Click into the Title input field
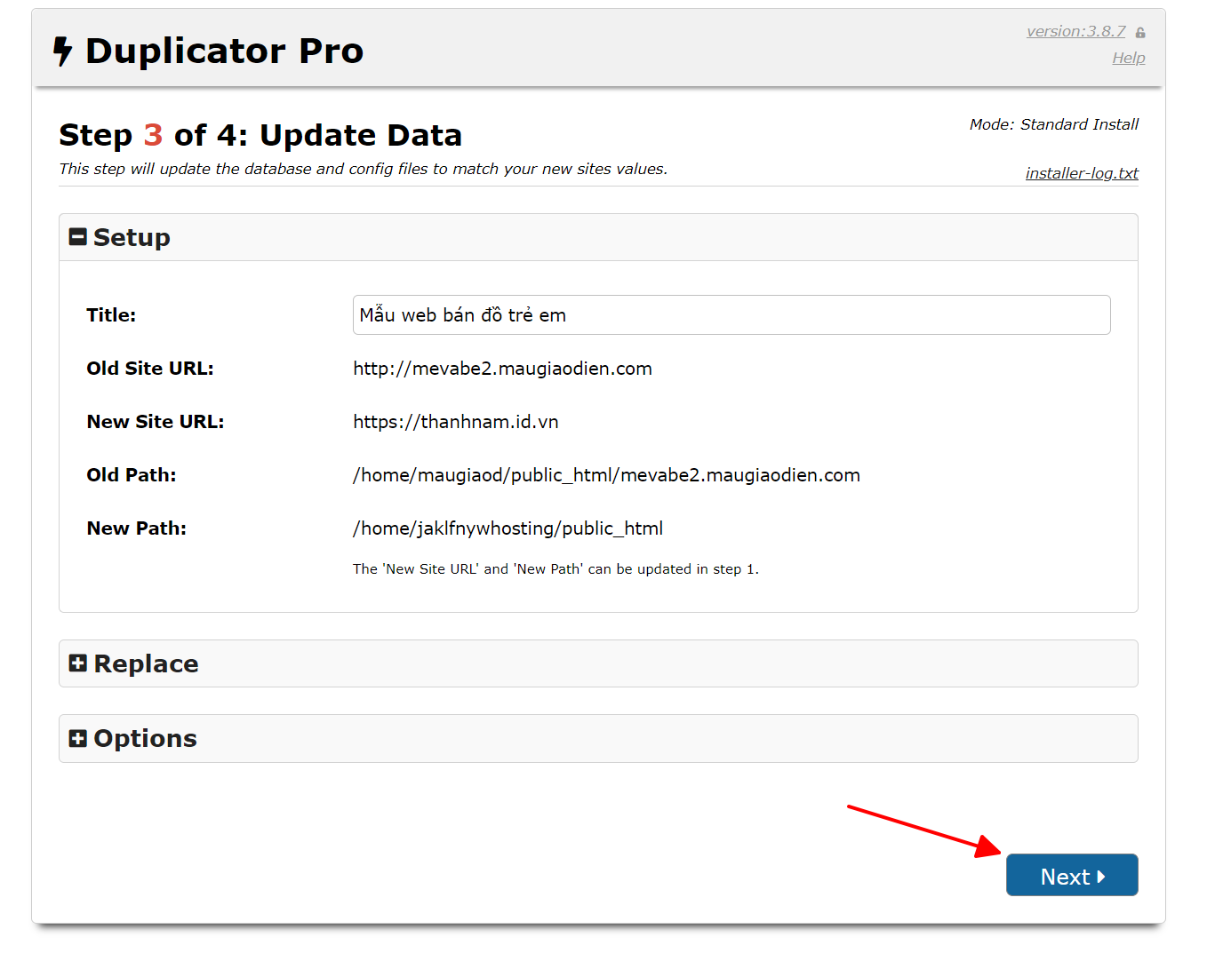1223x969 pixels. (731, 315)
